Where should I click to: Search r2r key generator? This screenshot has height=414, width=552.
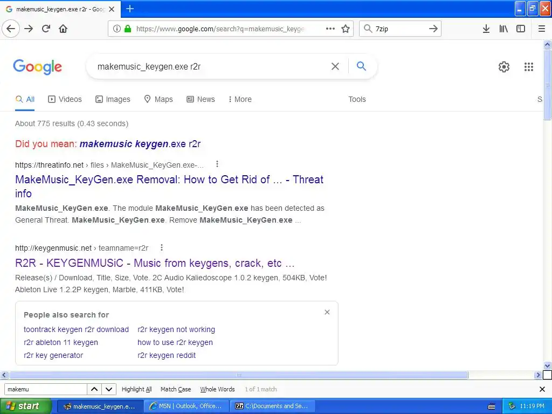click(x=53, y=355)
